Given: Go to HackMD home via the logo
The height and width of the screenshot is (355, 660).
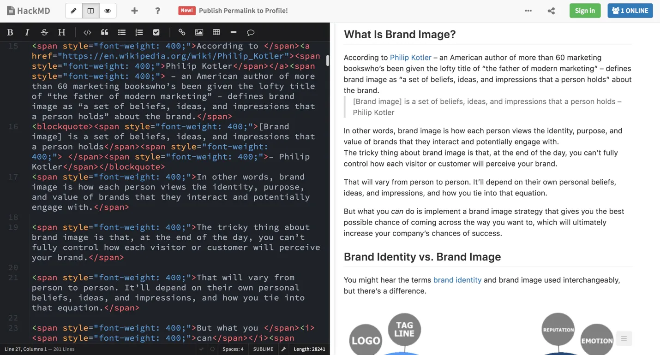Looking at the screenshot, I should [x=29, y=11].
